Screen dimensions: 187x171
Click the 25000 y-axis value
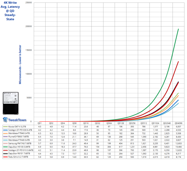[29, 3]
